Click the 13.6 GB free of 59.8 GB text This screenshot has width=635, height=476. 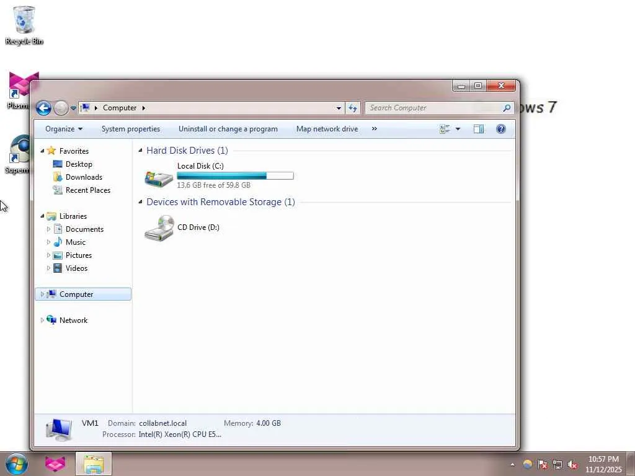coord(214,185)
